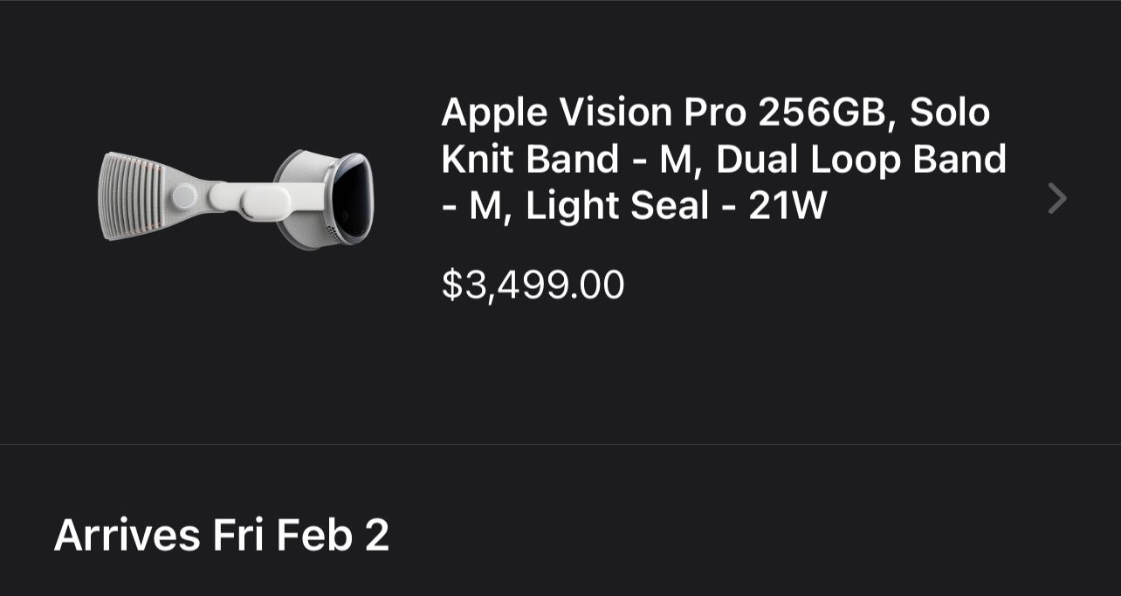
Task: Click the round fit dial on headband
Action: [x=184, y=196]
